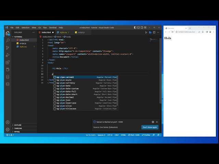Viewport: 219px width, 164px height.
Task: Open the Help menu
Action: pyautogui.click(x=61, y=27)
